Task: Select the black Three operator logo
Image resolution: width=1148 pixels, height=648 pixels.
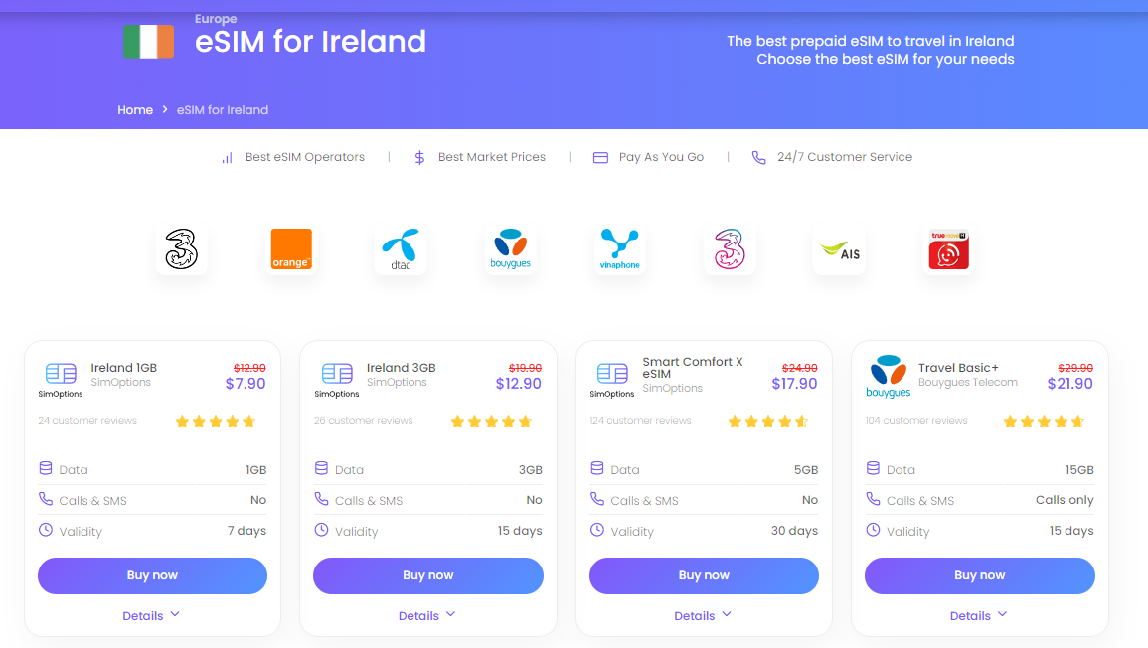Action: [x=182, y=248]
